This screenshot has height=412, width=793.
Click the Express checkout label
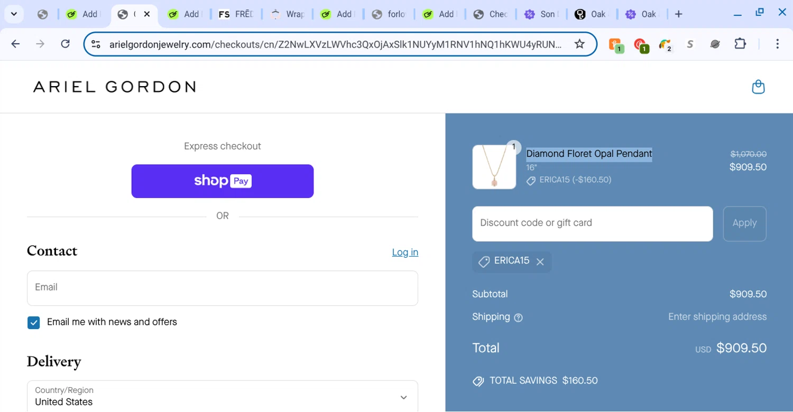click(x=223, y=146)
